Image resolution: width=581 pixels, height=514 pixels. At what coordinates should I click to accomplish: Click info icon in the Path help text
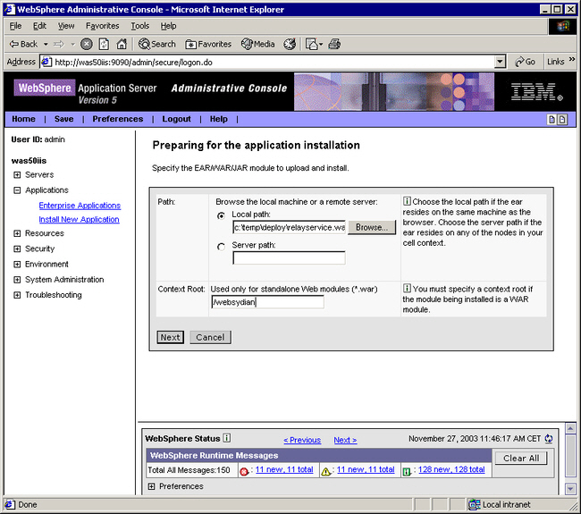click(x=407, y=201)
